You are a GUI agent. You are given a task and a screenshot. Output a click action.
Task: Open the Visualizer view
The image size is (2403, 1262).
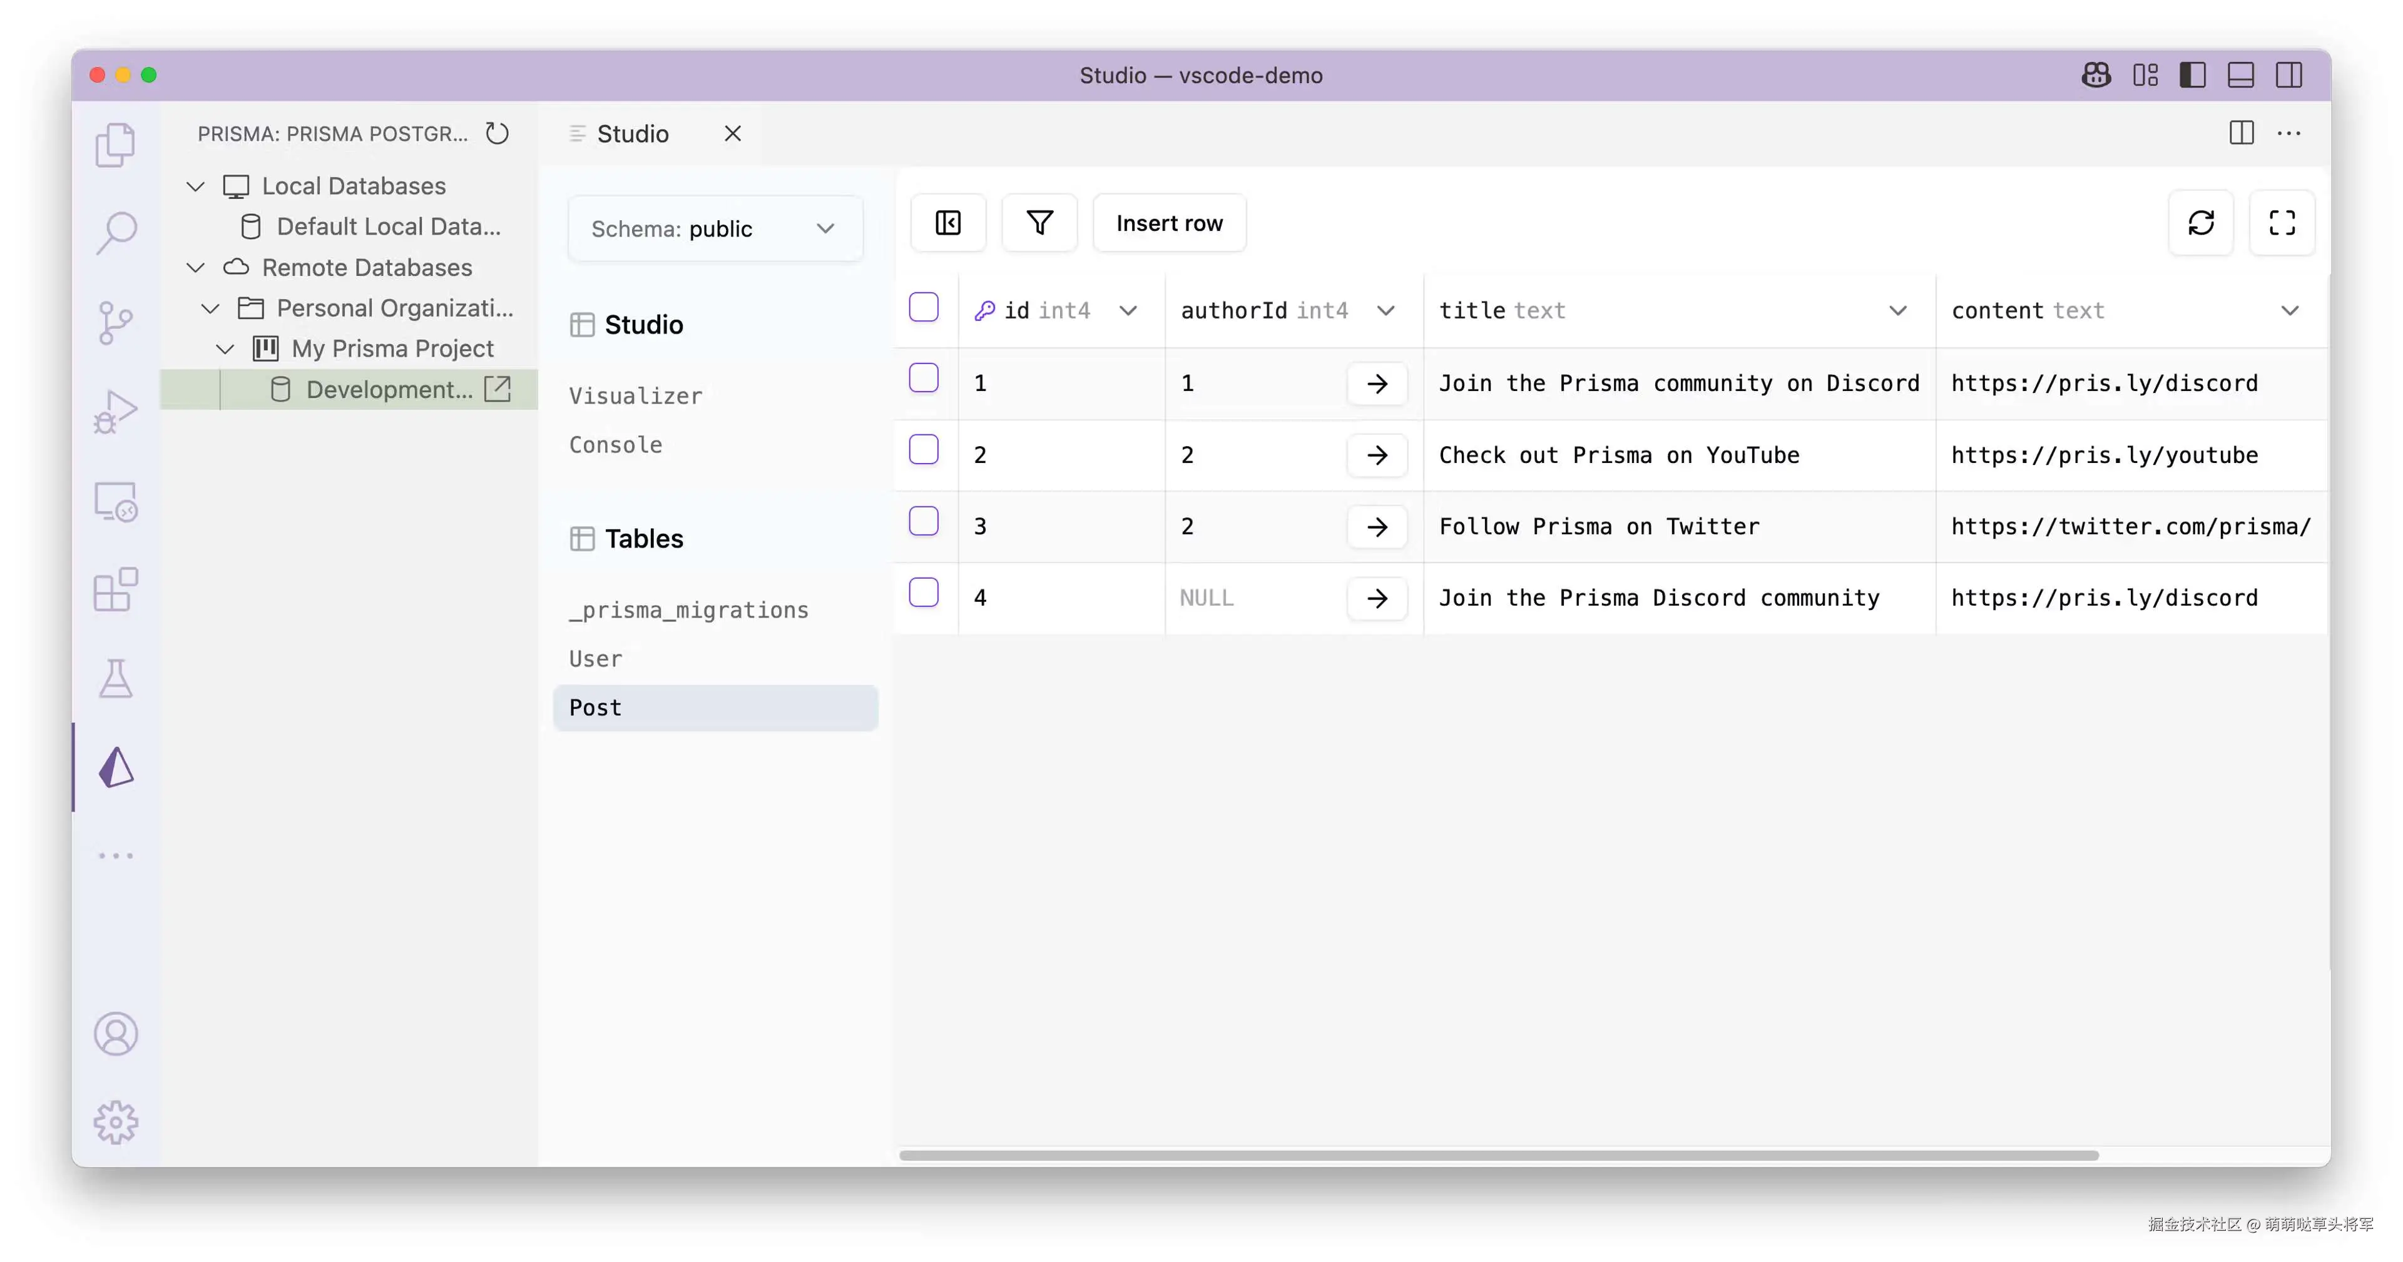coord(635,395)
